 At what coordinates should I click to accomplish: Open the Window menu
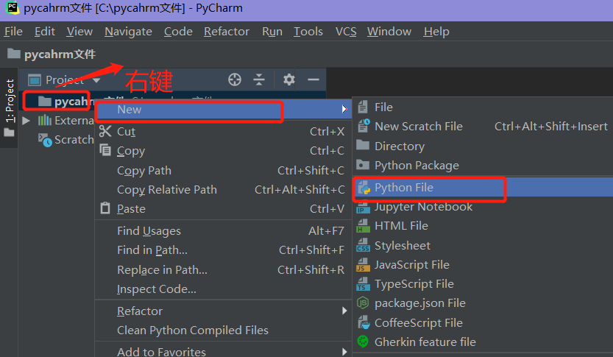pos(389,31)
